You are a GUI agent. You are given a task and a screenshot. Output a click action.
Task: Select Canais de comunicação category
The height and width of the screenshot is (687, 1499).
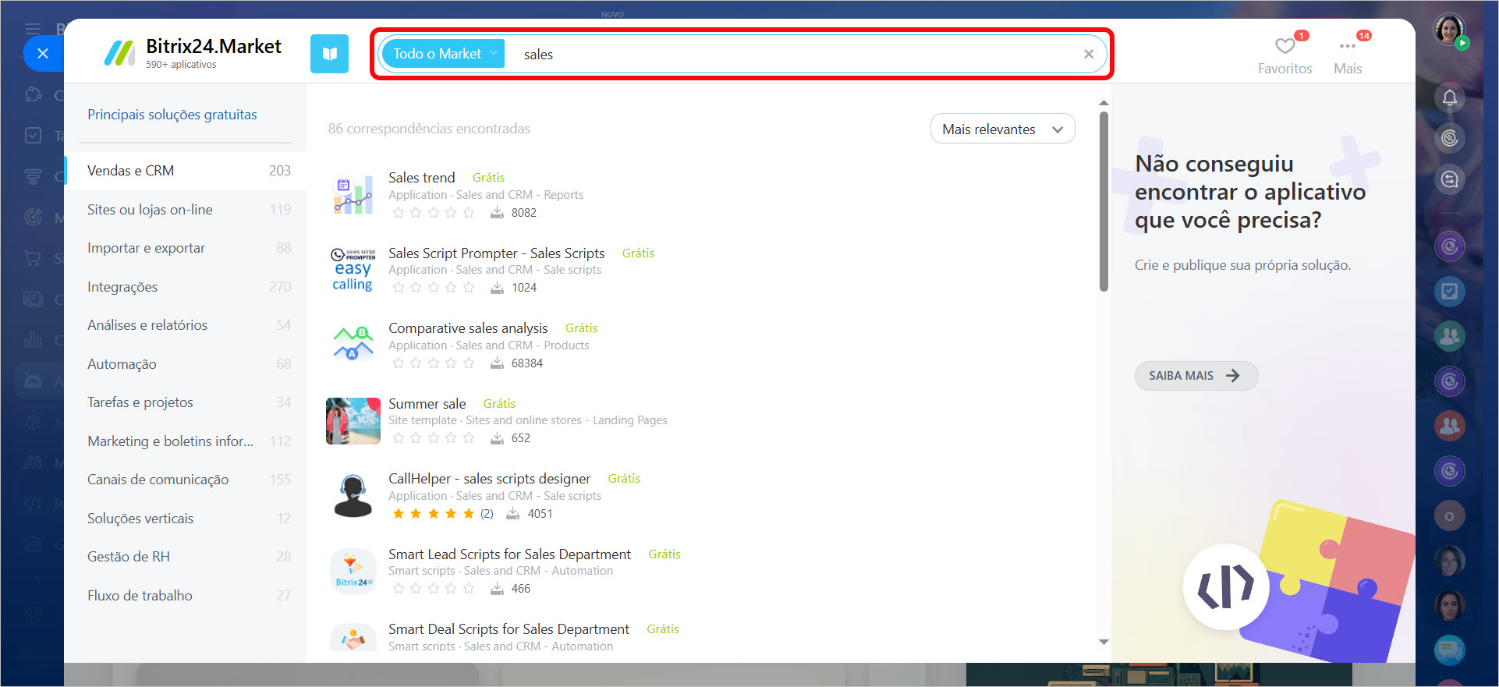tap(186, 480)
